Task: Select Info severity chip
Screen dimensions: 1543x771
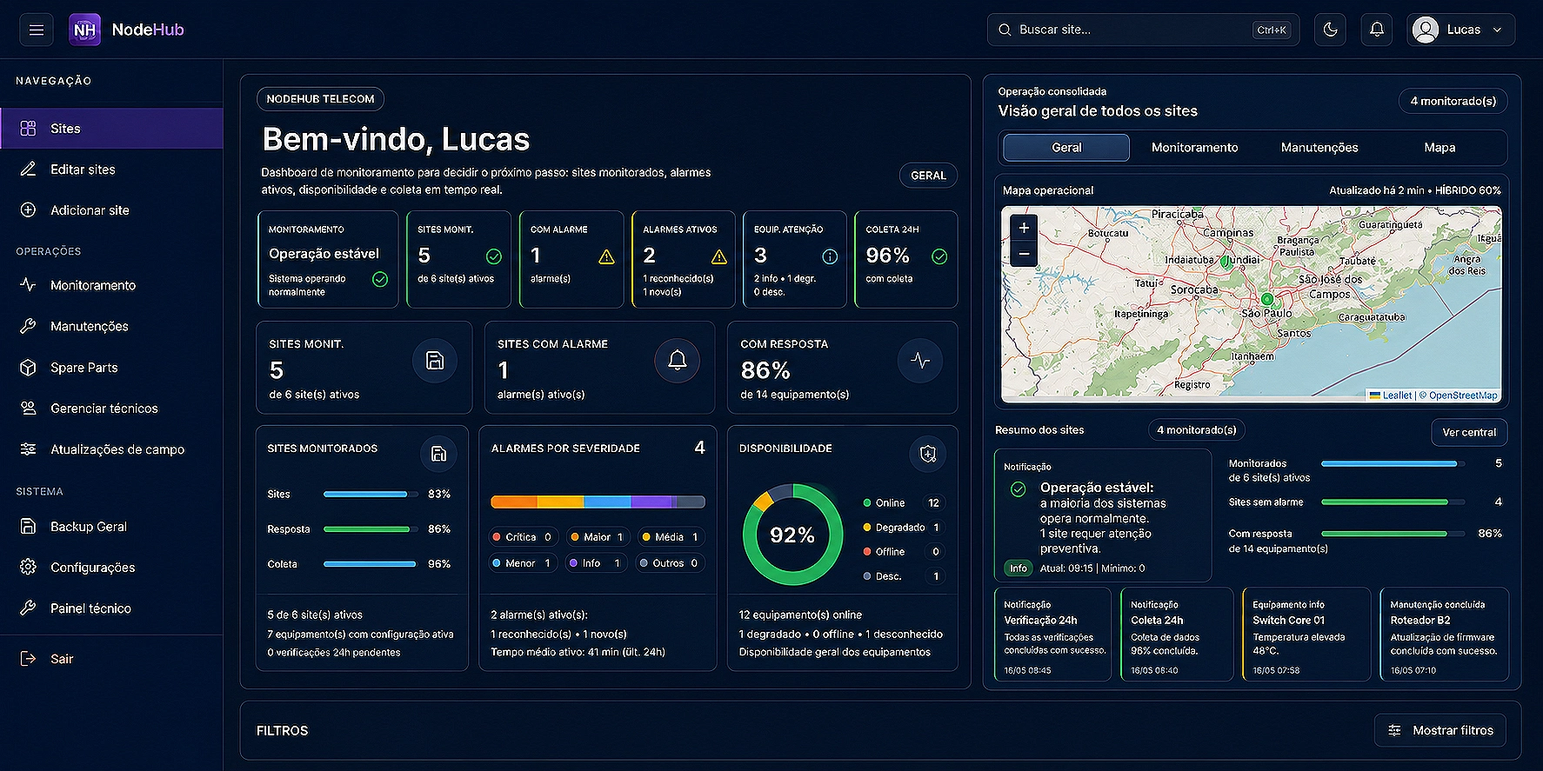Action: [x=595, y=563]
